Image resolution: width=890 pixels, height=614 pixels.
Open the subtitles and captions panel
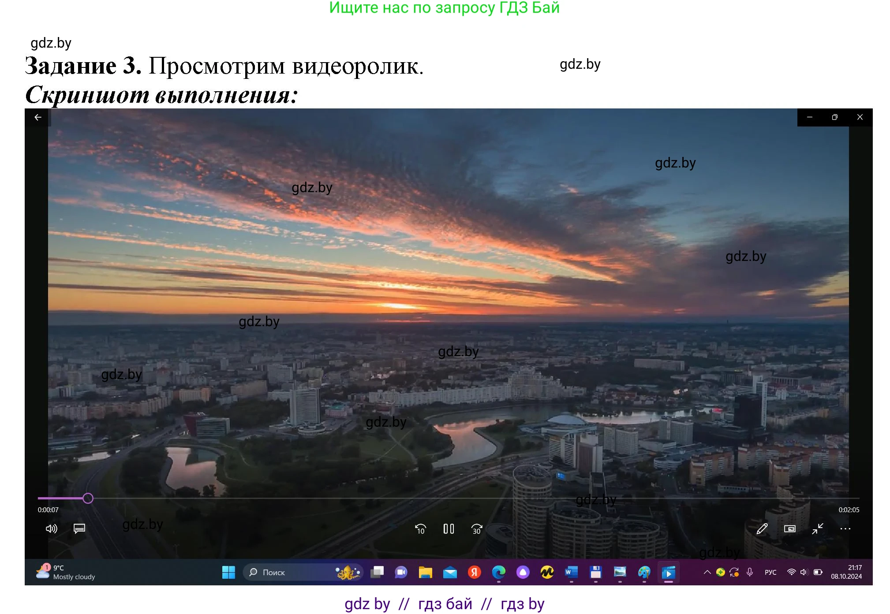click(79, 529)
